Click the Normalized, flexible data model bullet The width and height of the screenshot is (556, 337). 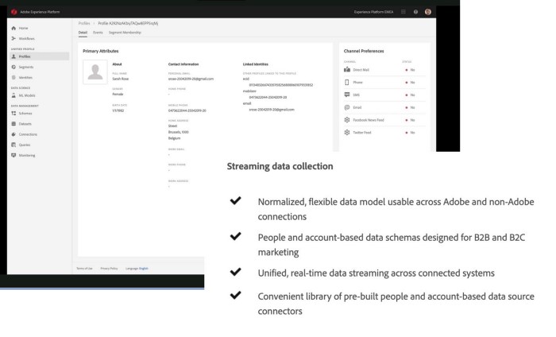pos(396,209)
